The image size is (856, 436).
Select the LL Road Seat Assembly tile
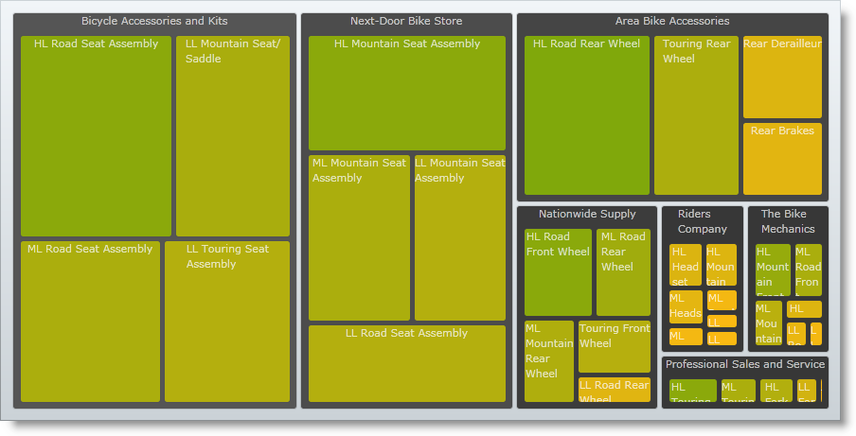[406, 364]
